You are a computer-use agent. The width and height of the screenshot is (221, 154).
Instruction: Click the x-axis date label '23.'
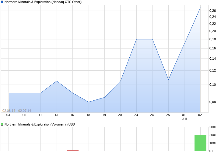point(136,115)
